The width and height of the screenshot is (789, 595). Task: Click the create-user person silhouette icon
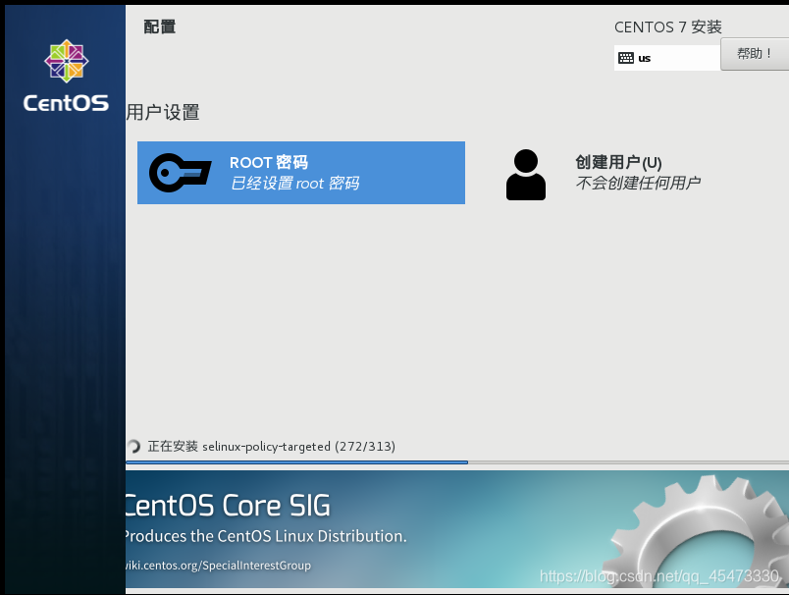coord(526,175)
